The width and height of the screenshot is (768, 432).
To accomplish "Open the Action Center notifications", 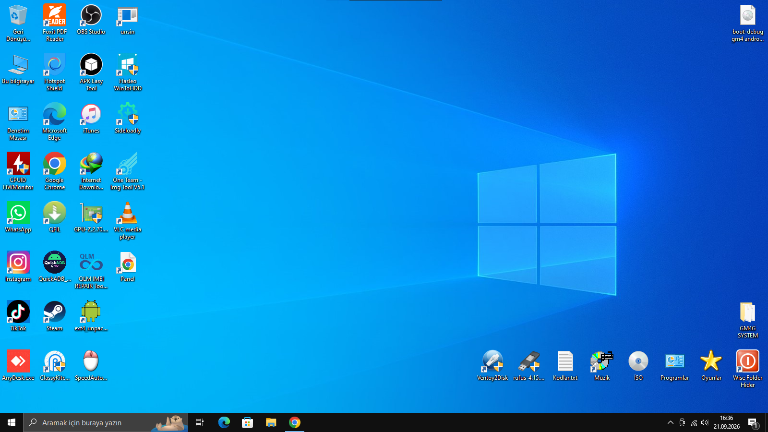I will click(x=753, y=422).
